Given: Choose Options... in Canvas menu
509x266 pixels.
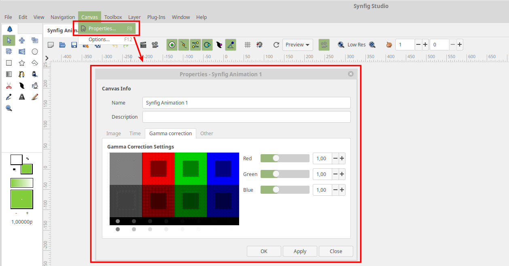Looking at the screenshot, I should coord(106,40).
